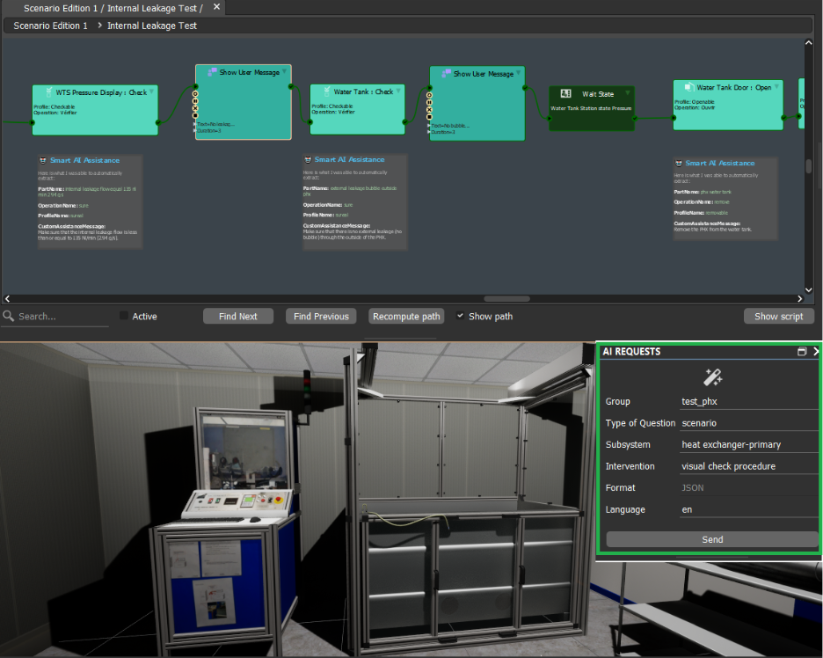Send the AI request
Screen dimensions: 823x658
point(711,539)
